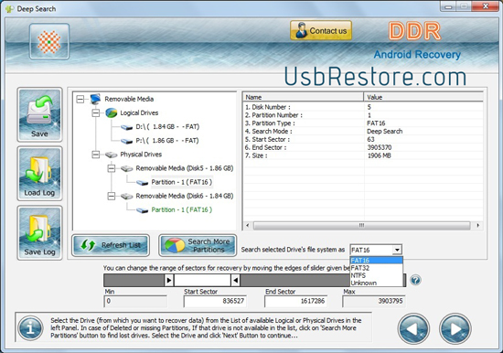Viewport: 503px width, 353px height.
Task: Click the Physical Drives disk icon
Action: 112,155
